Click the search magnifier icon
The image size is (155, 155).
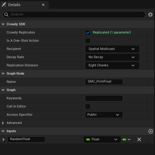6,15
